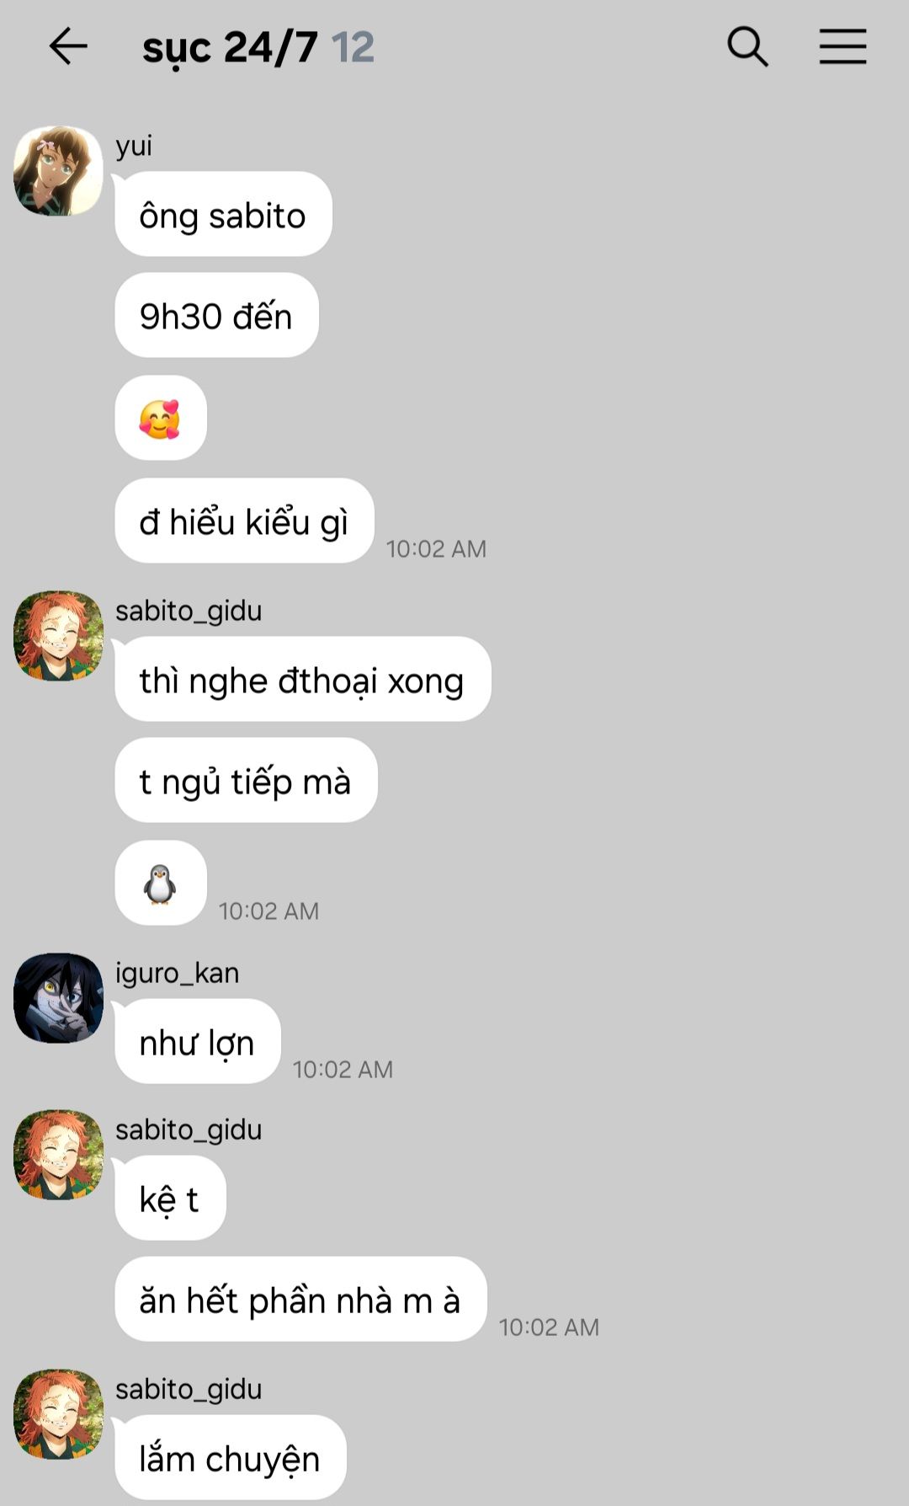Tap the member count 12
909x1506 pixels.
point(353,47)
